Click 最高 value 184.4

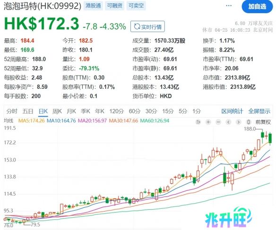click(x=27, y=41)
